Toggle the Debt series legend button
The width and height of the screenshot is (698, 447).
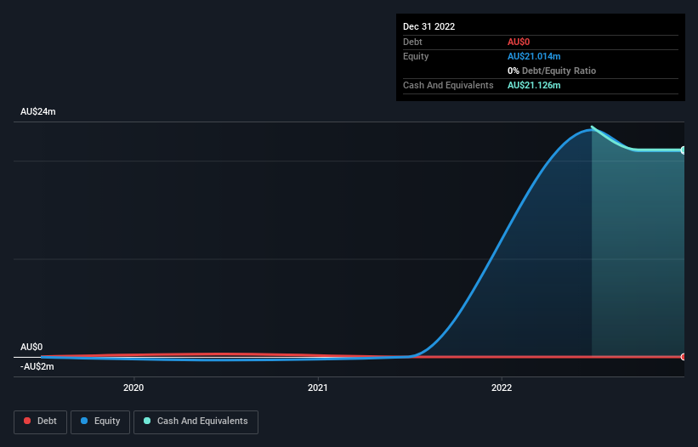(40, 422)
